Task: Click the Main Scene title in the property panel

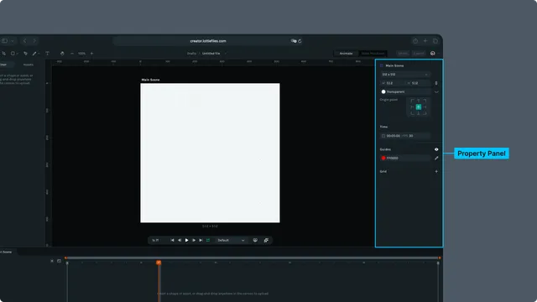Action: tap(394, 65)
